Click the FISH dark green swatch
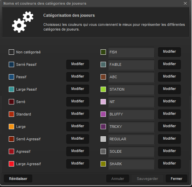 tap(103, 52)
